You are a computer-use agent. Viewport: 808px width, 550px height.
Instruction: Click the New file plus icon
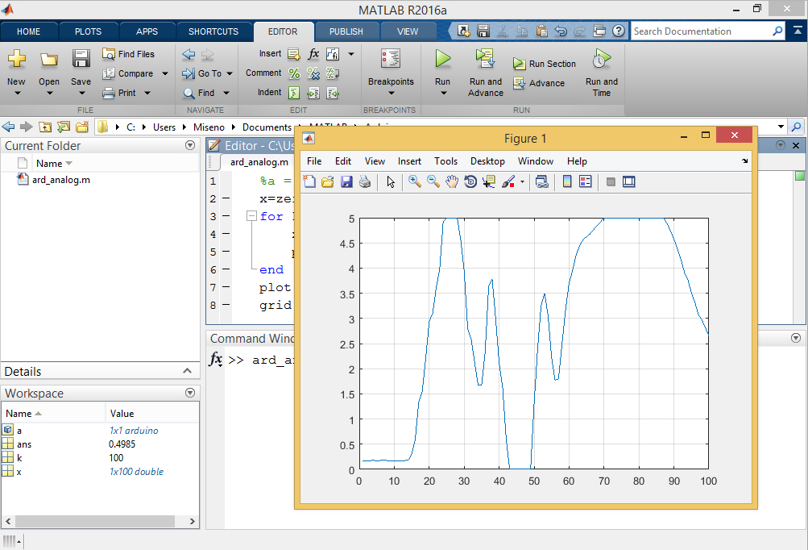[16, 58]
